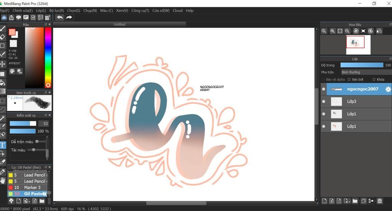Click the brush size value field 53
The width and height of the screenshot is (392, 211).
(x=44, y=123)
